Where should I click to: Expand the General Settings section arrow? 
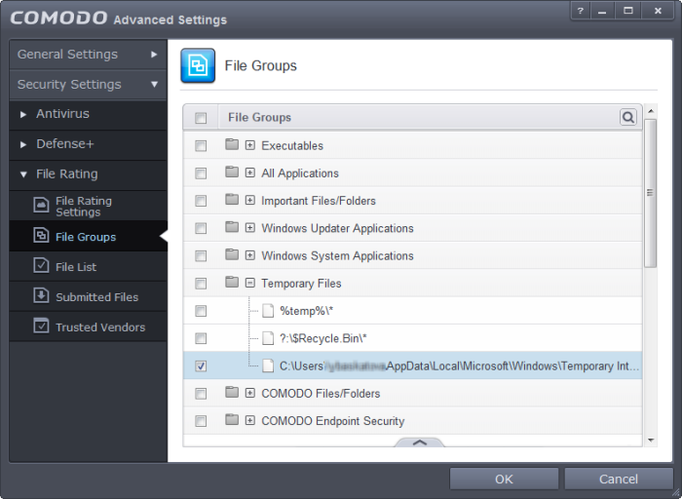154,55
